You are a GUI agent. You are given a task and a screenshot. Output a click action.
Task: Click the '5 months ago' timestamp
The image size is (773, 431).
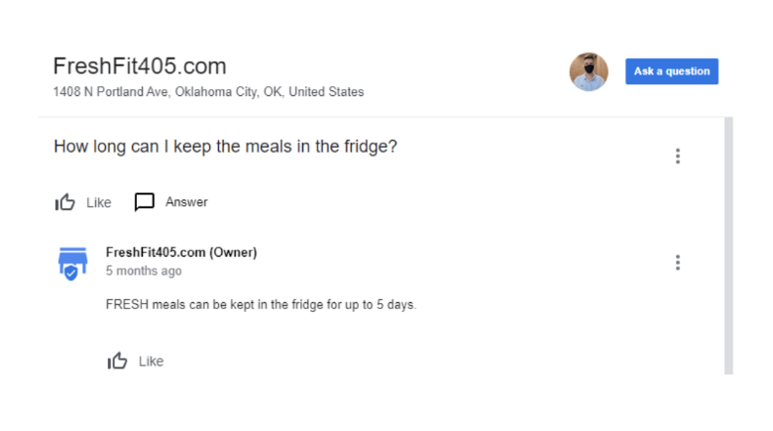tap(144, 270)
